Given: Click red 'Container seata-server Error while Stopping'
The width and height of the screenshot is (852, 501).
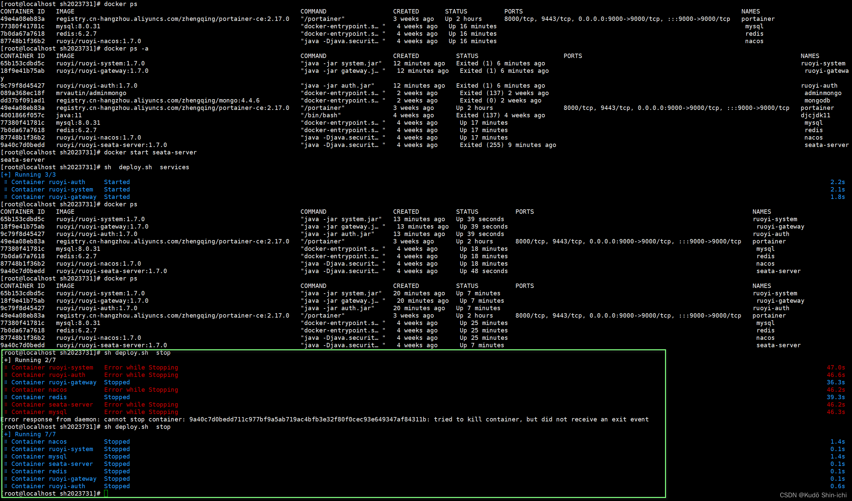Looking at the screenshot, I should pyautogui.click(x=91, y=405).
